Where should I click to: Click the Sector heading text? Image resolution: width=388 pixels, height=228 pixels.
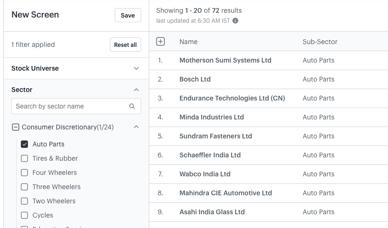22,90
